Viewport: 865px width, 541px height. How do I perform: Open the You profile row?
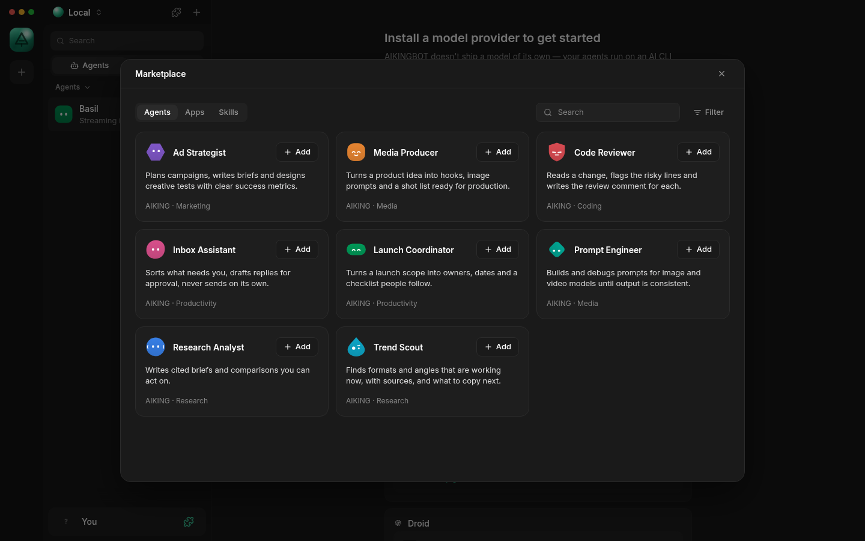pos(127,522)
